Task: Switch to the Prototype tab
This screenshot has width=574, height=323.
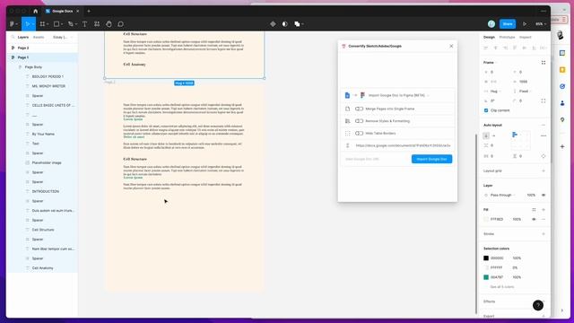Action: (x=507, y=37)
